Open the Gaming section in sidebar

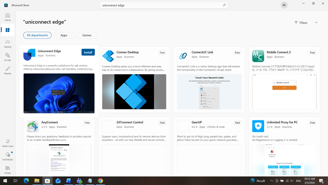click(x=7, y=44)
